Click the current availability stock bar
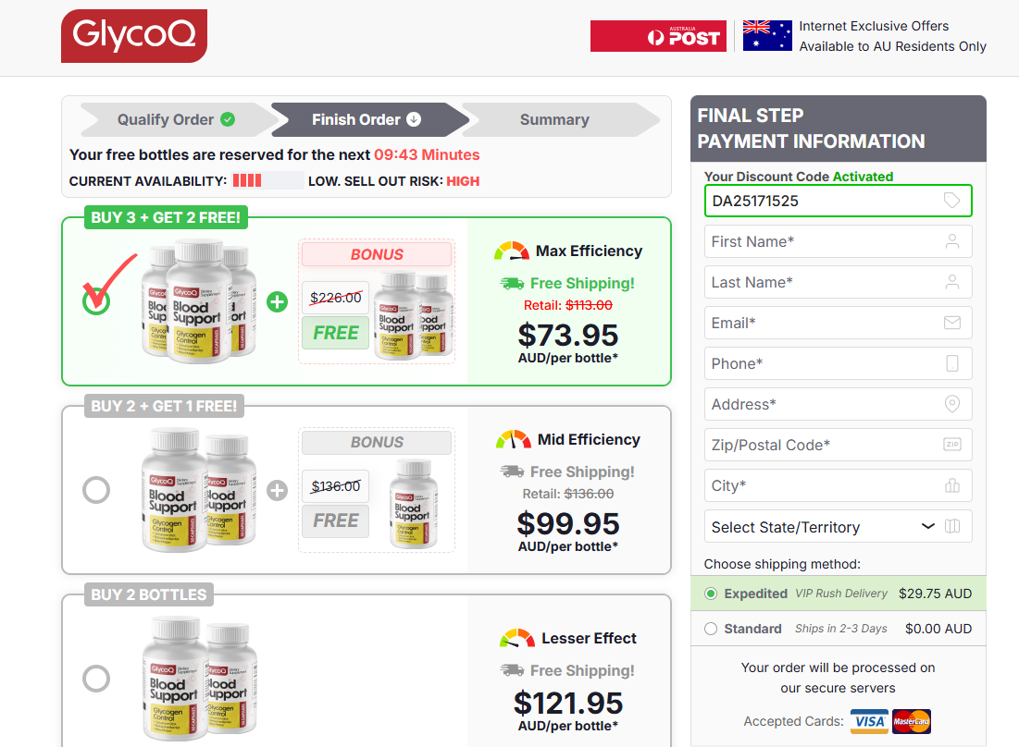Screen dimensions: 1019x747 click(x=267, y=181)
